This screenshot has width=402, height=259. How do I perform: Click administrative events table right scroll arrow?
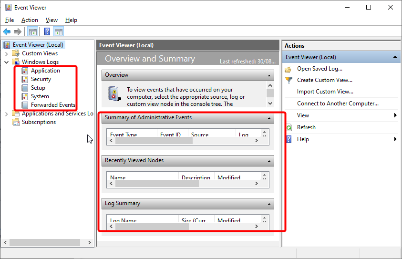[256, 141]
